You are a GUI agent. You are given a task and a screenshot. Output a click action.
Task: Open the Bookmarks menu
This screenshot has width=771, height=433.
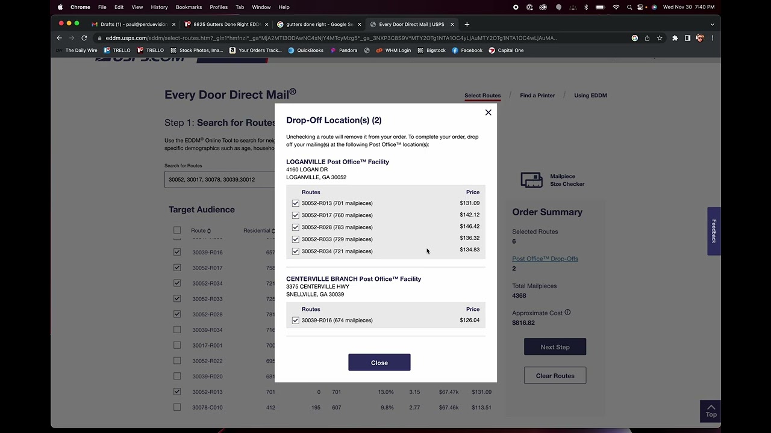(189, 7)
